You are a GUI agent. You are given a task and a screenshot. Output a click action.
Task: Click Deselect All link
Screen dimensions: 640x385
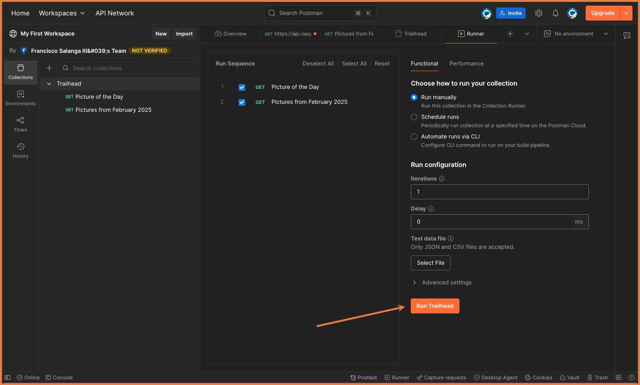pos(318,64)
